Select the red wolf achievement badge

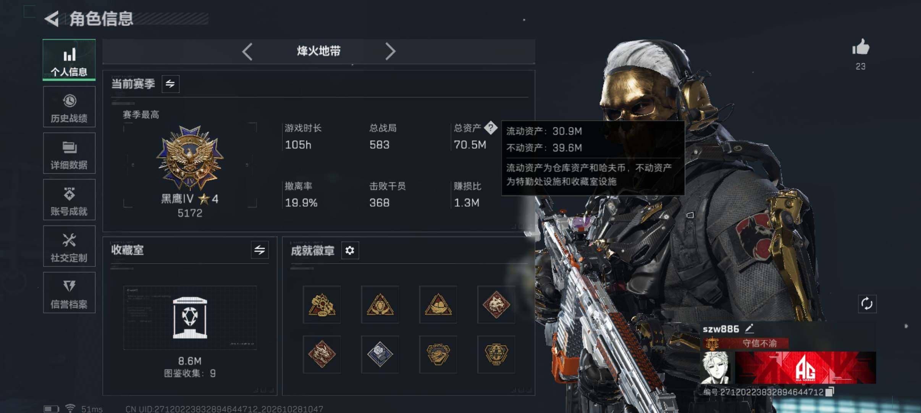pos(496,304)
